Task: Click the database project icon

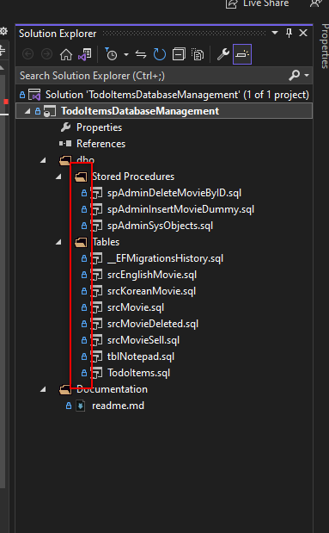Action: point(50,111)
